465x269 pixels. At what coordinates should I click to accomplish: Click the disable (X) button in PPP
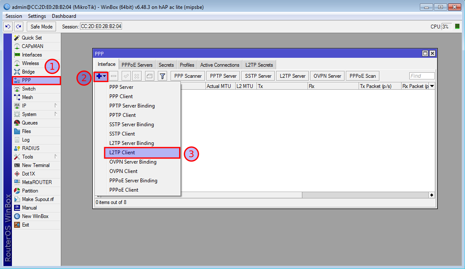[137, 76]
